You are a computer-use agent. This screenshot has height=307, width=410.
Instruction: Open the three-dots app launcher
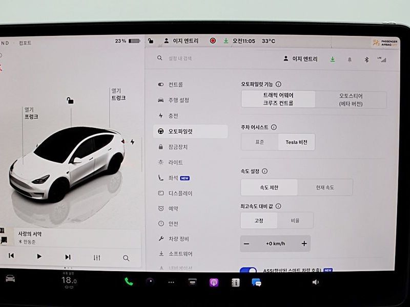point(171,282)
